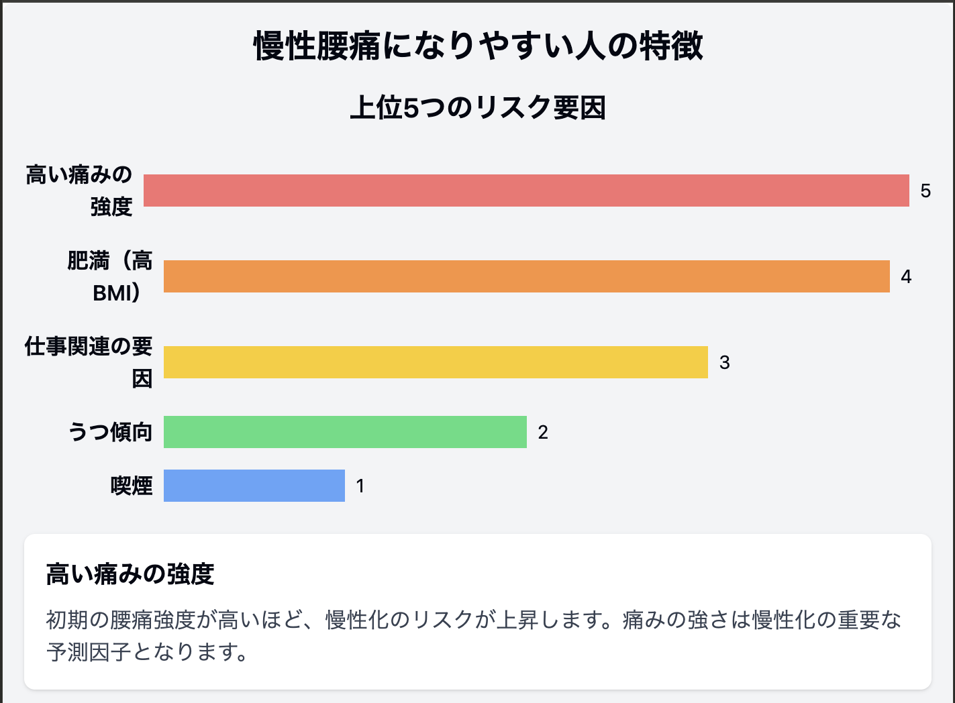The width and height of the screenshot is (955, 703).
Task: Select the 仕事関連の要因 axis label
Action: tap(89, 362)
